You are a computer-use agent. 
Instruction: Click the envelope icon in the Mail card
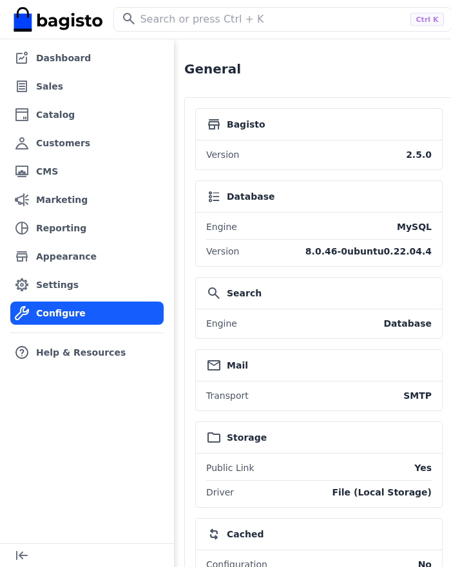(x=214, y=365)
